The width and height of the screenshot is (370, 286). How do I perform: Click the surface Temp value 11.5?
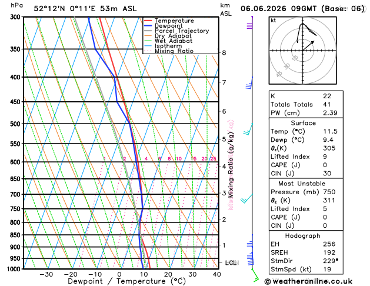(x=330, y=131)
